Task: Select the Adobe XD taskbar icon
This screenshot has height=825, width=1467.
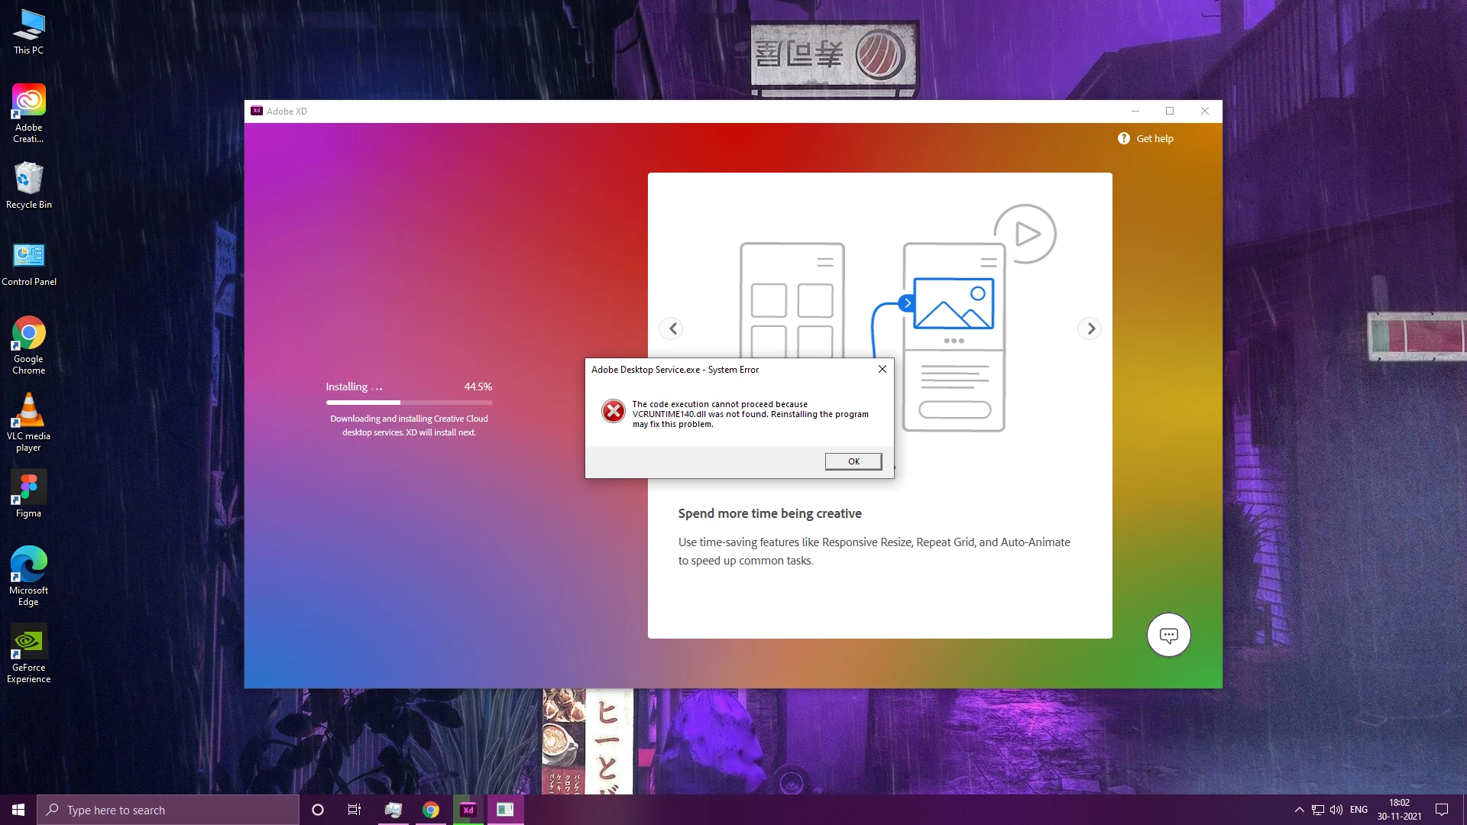Action: tap(468, 810)
